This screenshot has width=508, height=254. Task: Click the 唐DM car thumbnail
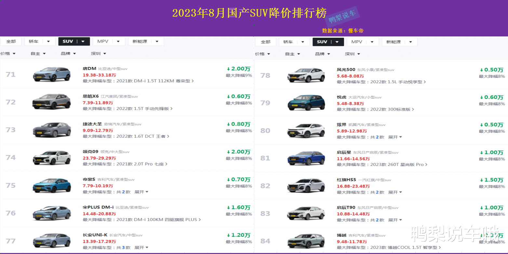point(52,74)
